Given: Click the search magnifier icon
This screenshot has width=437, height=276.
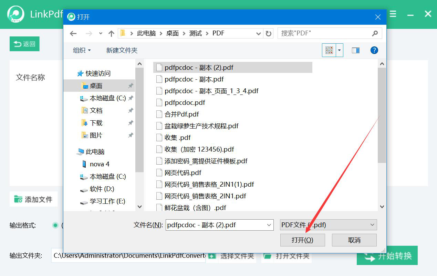Looking at the screenshot, I should click(375, 33).
